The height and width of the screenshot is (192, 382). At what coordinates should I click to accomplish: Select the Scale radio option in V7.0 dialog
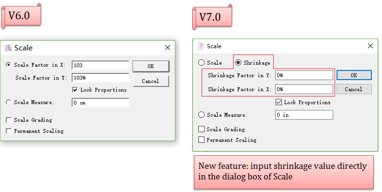[201, 63]
